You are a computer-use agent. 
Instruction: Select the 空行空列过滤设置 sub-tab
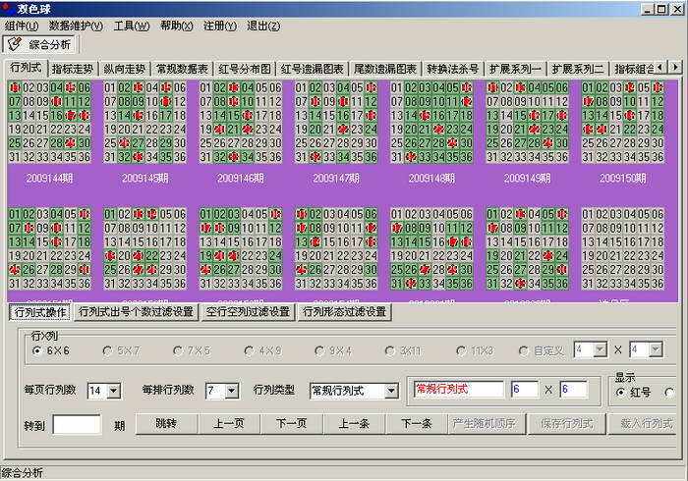(x=248, y=312)
